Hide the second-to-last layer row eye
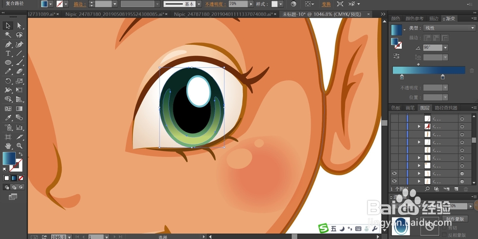This screenshot has height=239, width=478. tap(394, 173)
